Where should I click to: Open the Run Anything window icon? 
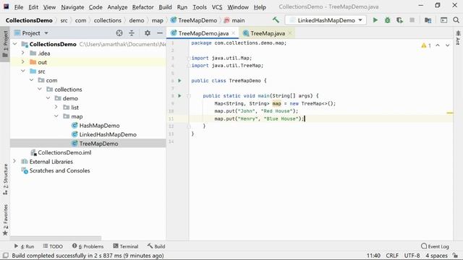(443, 20)
